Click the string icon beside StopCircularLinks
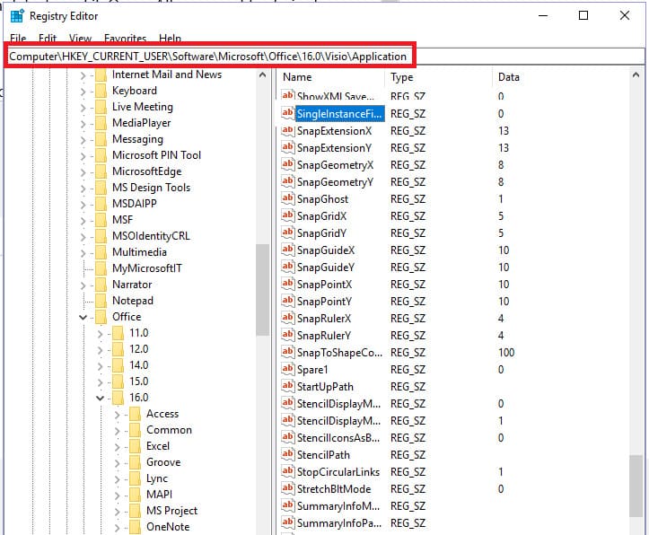The height and width of the screenshot is (535, 649). point(287,471)
